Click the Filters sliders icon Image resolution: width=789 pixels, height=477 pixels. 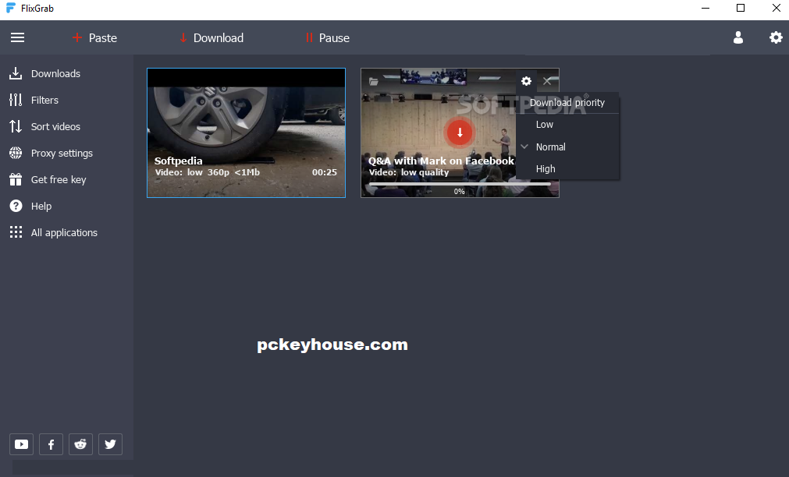(16, 100)
